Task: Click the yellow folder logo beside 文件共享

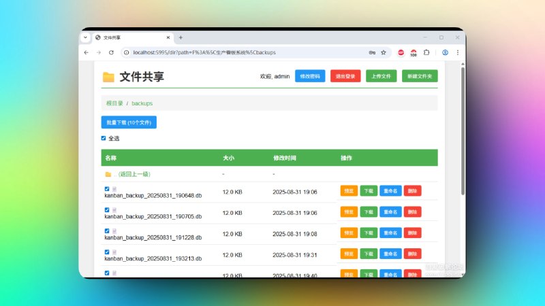Action: pyautogui.click(x=108, y=77)
